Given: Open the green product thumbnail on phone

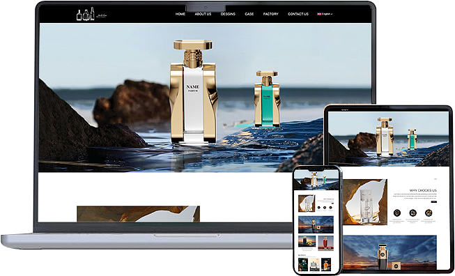Looking at the screenshot, I should (303, 264).
